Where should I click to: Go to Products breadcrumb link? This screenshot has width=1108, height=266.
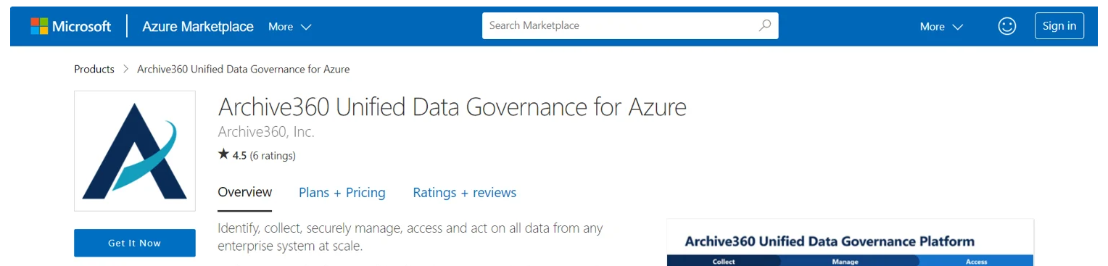click(x=94, y=70)
